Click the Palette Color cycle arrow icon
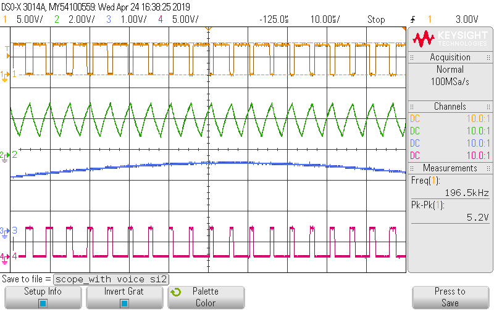Viewport: 494px width, 310px height. click(176, 292)
